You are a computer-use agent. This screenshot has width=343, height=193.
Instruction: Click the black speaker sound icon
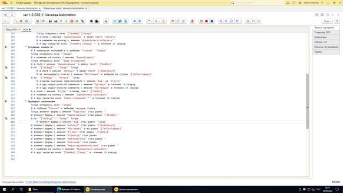[x=92, y=21]
